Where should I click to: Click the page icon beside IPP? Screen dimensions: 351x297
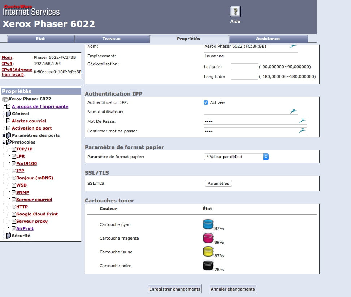click(14, 171)
